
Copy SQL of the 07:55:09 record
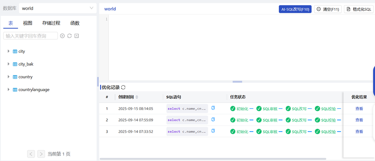pyautogui.click(x=213, y=119)
